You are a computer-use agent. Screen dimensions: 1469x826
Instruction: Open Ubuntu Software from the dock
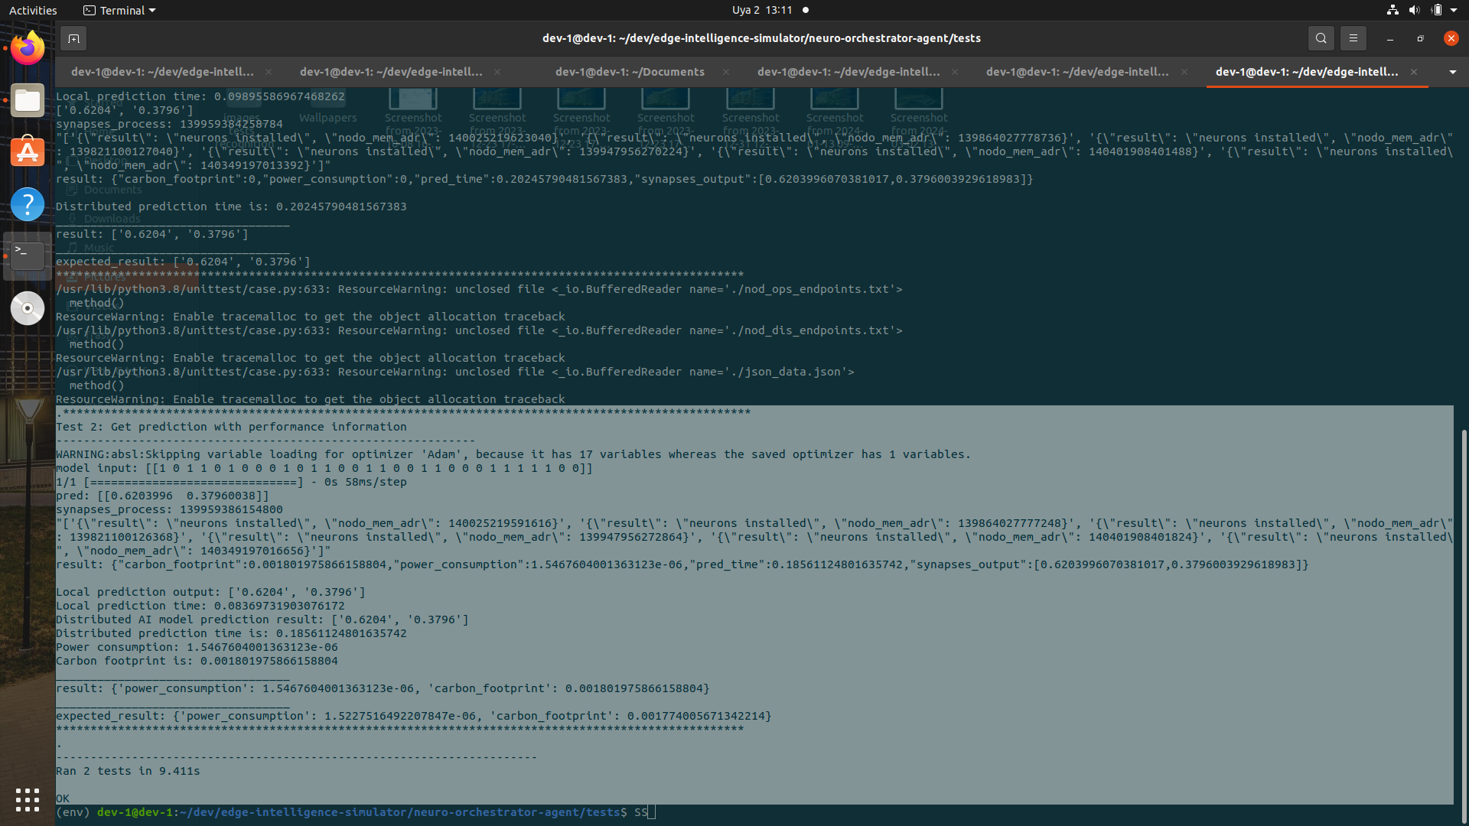point(28,152)
